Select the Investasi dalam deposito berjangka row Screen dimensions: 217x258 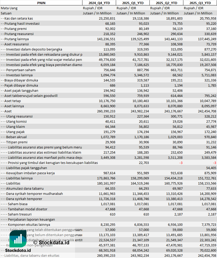point(108,49)
